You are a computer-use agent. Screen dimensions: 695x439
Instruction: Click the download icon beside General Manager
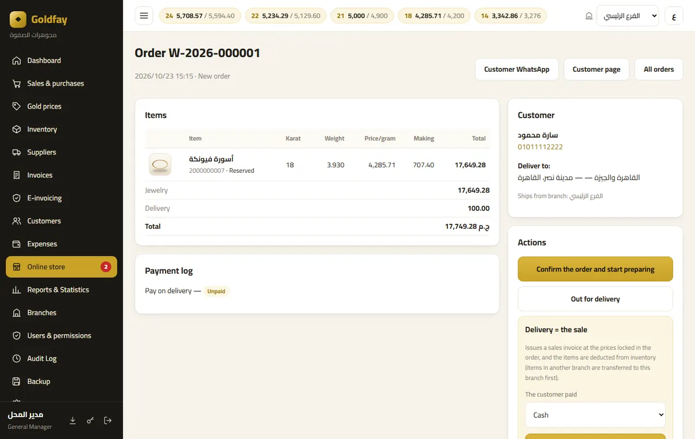[x=73, y=421]
